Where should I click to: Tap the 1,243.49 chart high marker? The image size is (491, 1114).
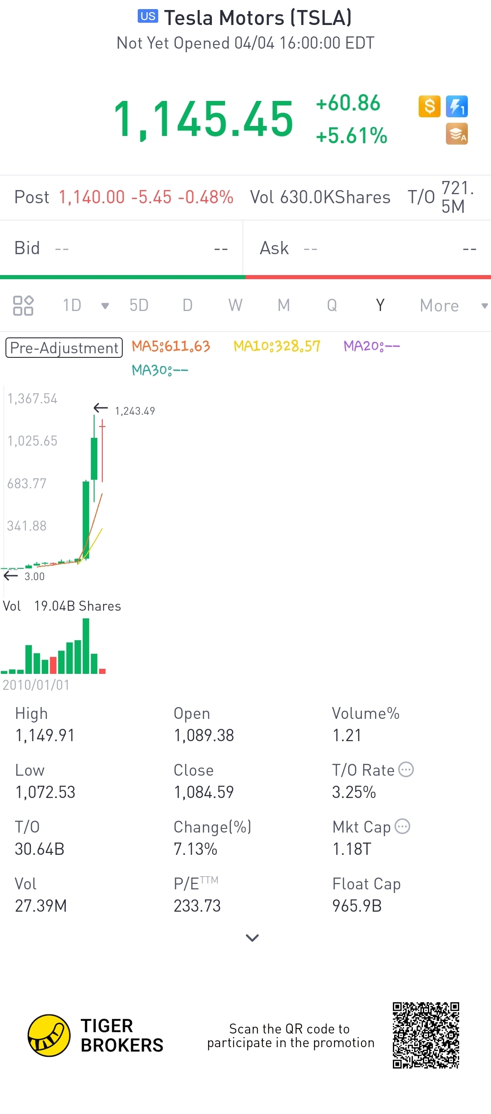coord(135,411)
